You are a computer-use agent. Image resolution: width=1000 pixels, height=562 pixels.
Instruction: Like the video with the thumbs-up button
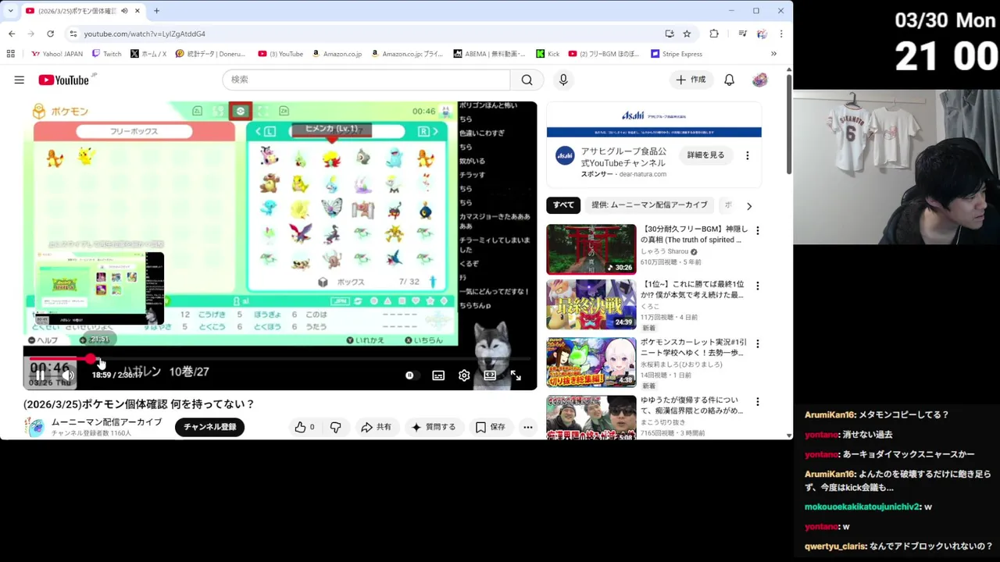click(x=305, y=427)
